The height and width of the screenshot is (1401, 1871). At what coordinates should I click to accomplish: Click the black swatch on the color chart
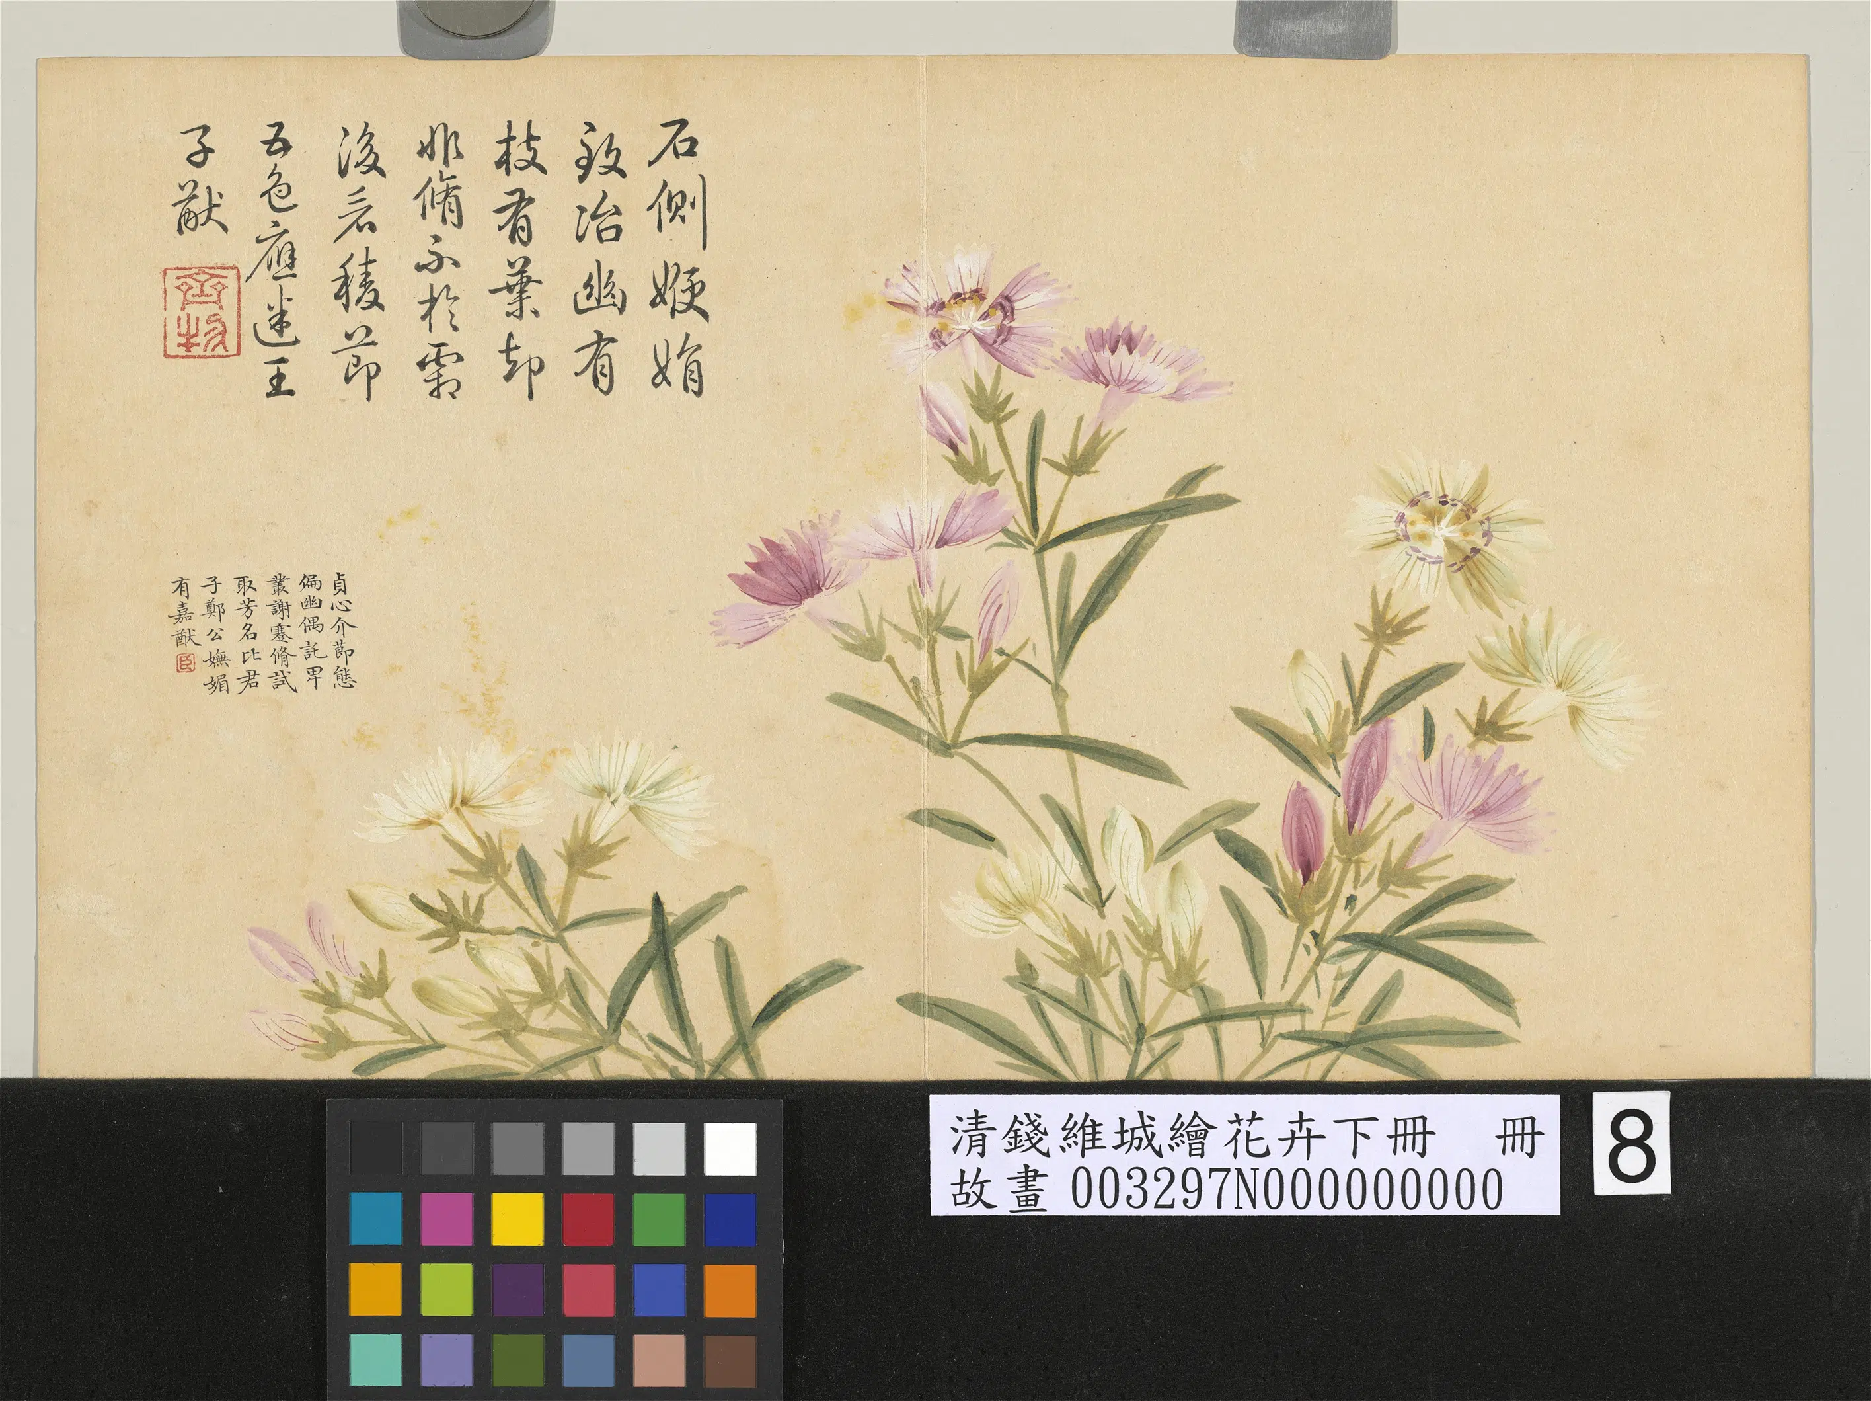tap(377, 1148)
